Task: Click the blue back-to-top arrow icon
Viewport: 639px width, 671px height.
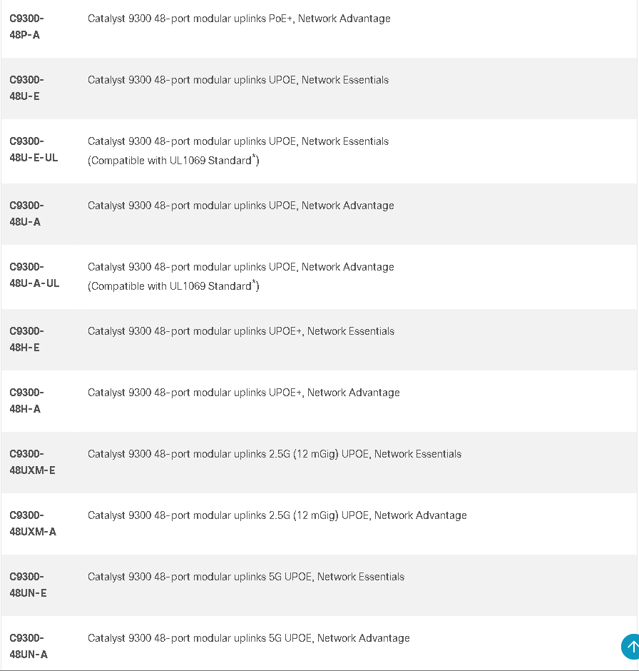Action: [630, 647]
